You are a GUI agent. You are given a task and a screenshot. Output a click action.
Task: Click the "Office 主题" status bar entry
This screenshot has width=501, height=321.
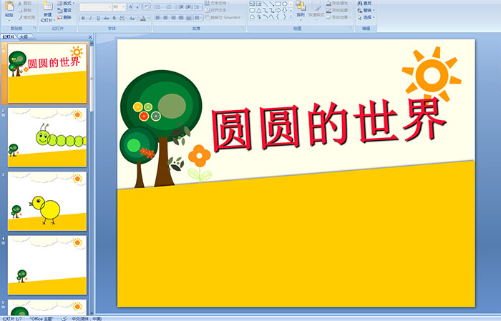[42, 319]
